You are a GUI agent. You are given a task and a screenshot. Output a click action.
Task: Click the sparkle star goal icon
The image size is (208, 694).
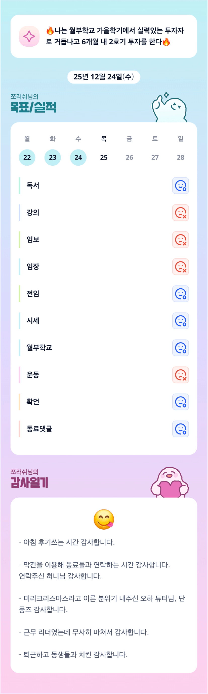(x=29, y=36)
